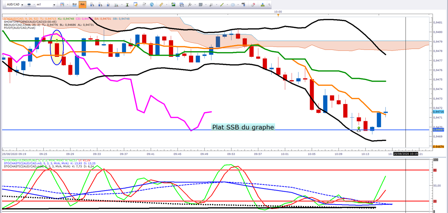This screenshot has width=448, height=213.
Task: Click the chart type icon
Action: (62, 5)
